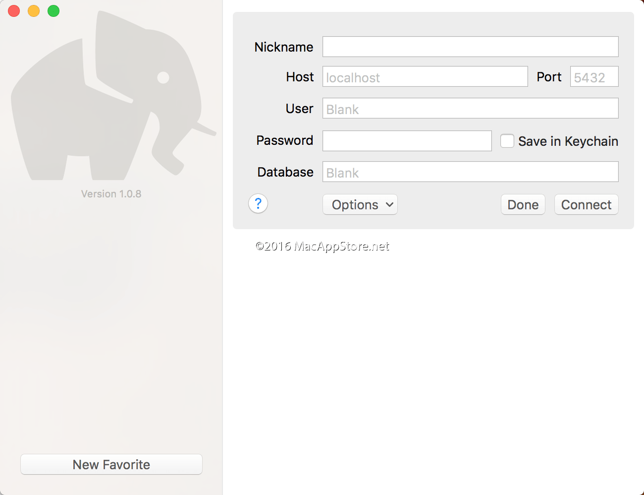
Task: Focus the Nickname text field
Action: click(470, 47)
